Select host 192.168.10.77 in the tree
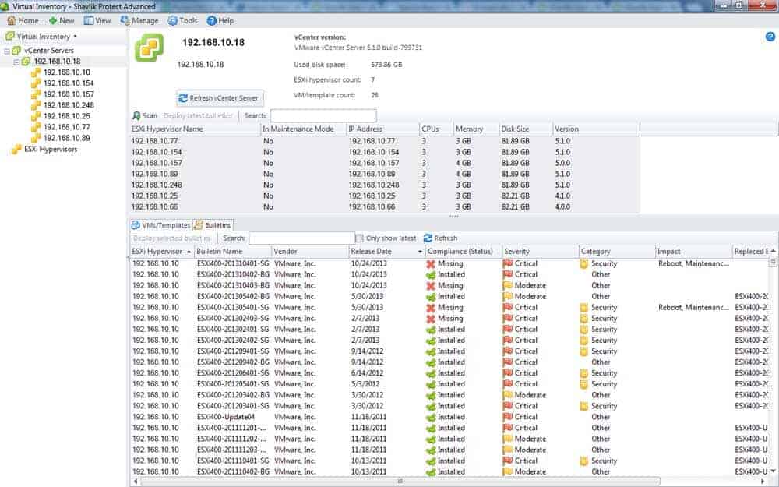This screenshot has height=487, width=779. [66, 127]
